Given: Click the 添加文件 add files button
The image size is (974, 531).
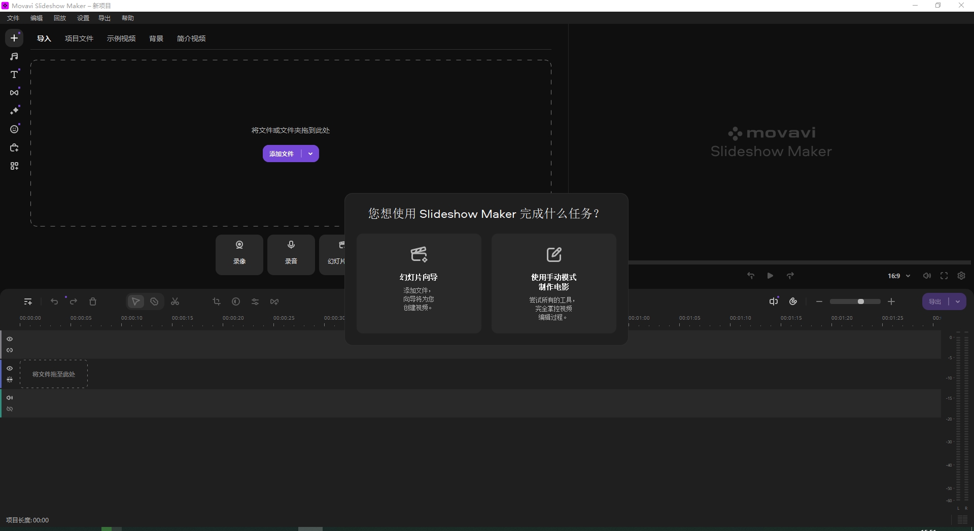Looking at the screenshot, I should pyautogui.click(x=282, y=154).
